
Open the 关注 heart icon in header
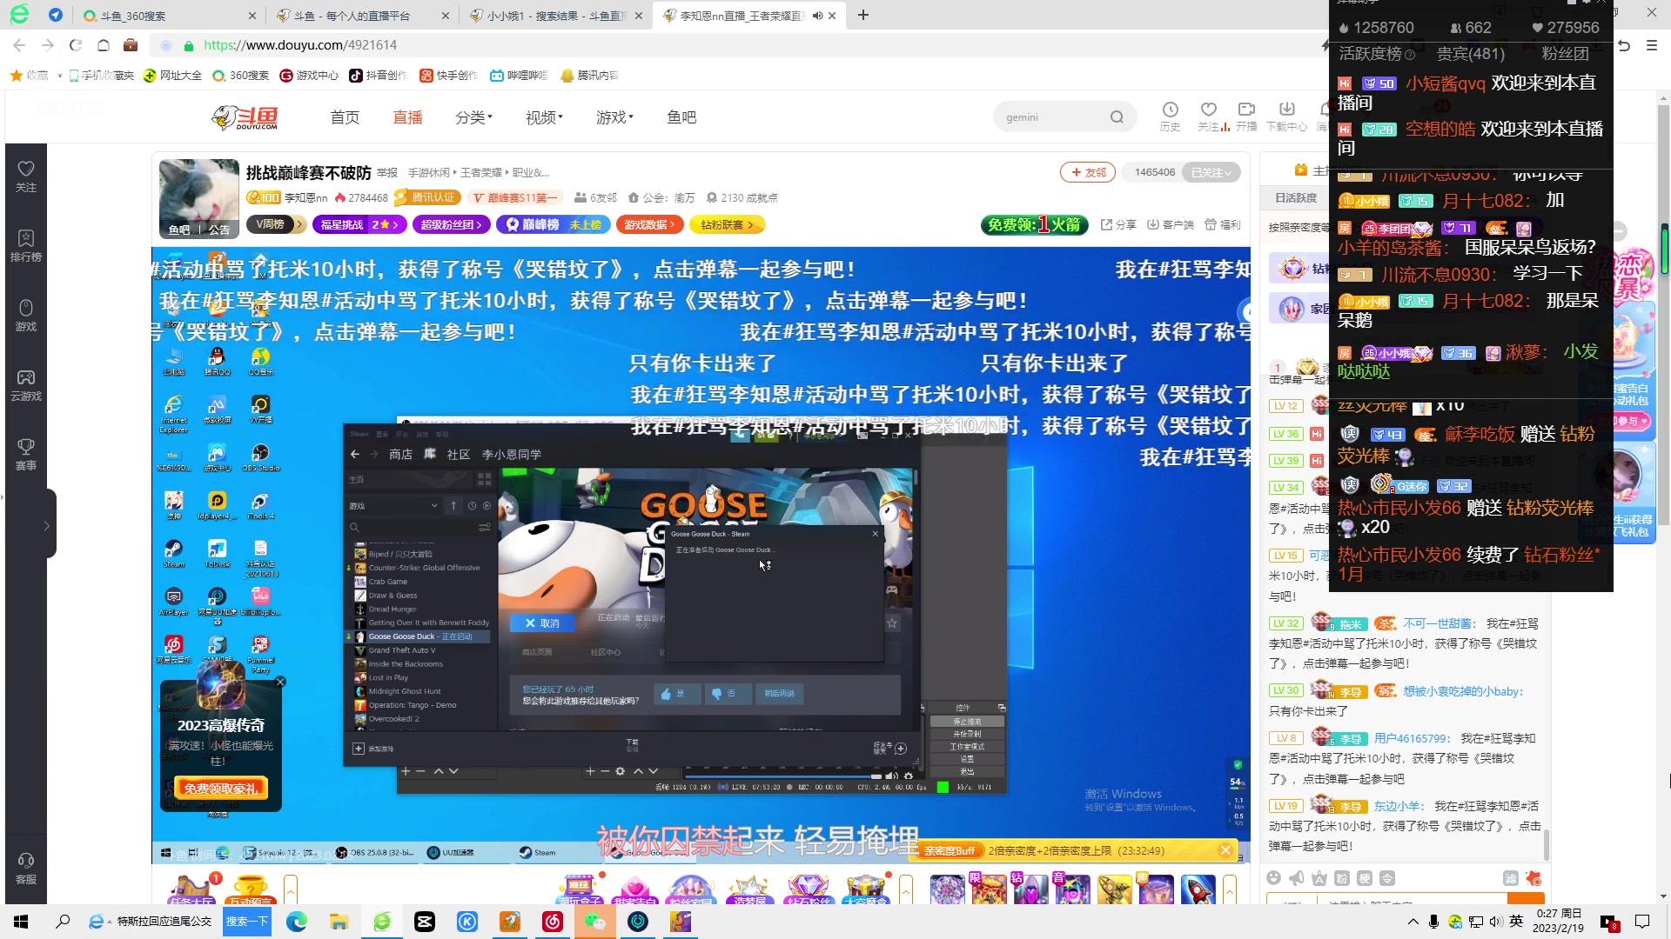click(1208, 117)
